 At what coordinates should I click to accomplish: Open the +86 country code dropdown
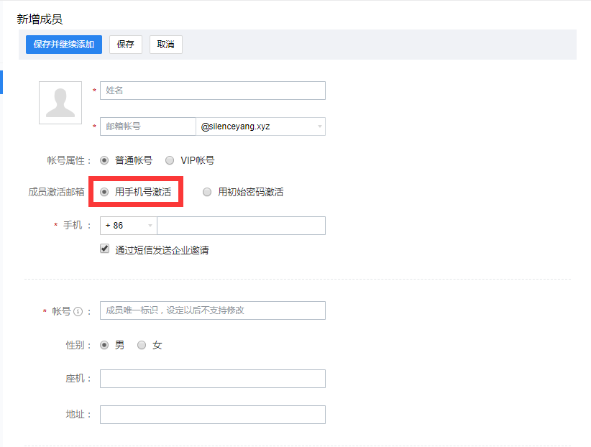pos(128,225)
